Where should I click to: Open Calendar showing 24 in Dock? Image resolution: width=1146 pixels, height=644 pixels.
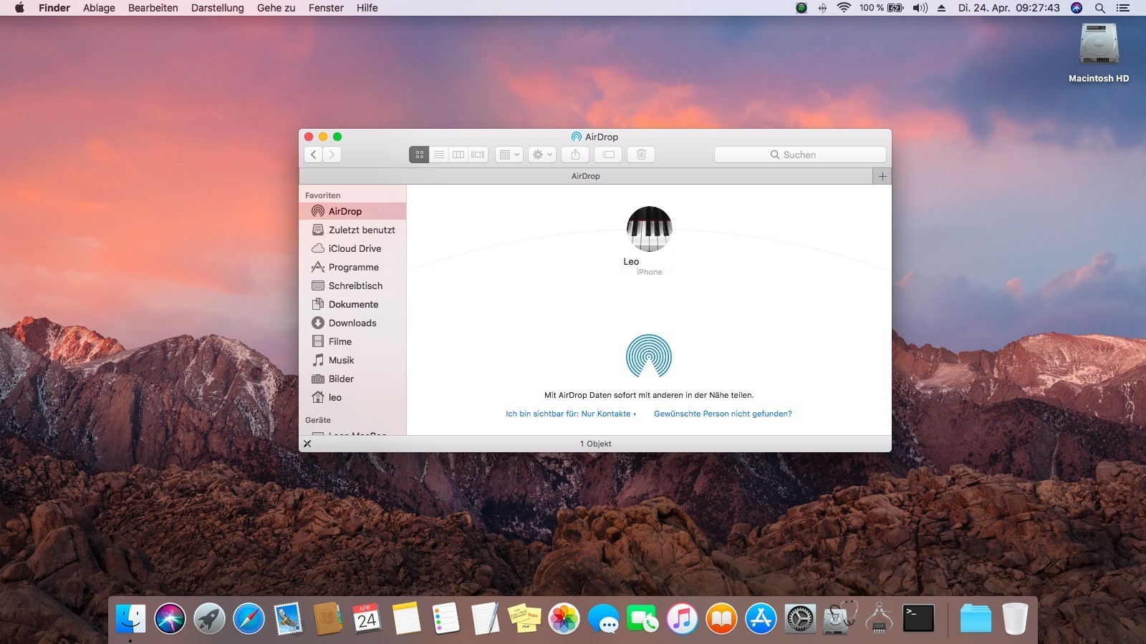367,618
